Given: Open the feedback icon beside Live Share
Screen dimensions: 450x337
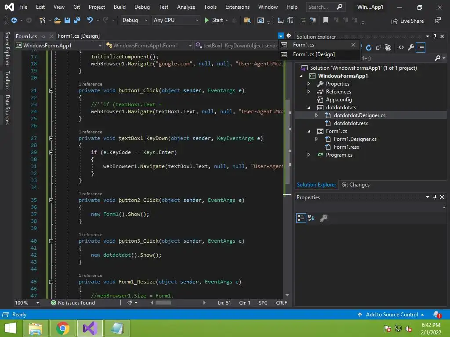Looking at the screenshot, I should click(437, 21).
